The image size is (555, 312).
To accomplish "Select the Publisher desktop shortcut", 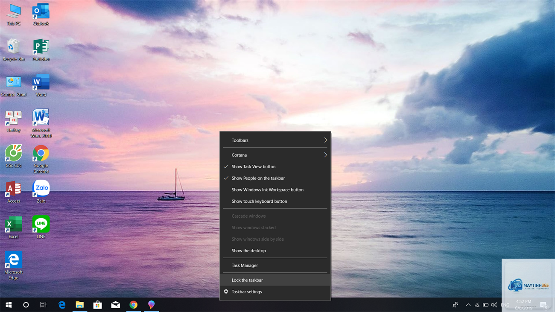I will [x=41, y=50].
